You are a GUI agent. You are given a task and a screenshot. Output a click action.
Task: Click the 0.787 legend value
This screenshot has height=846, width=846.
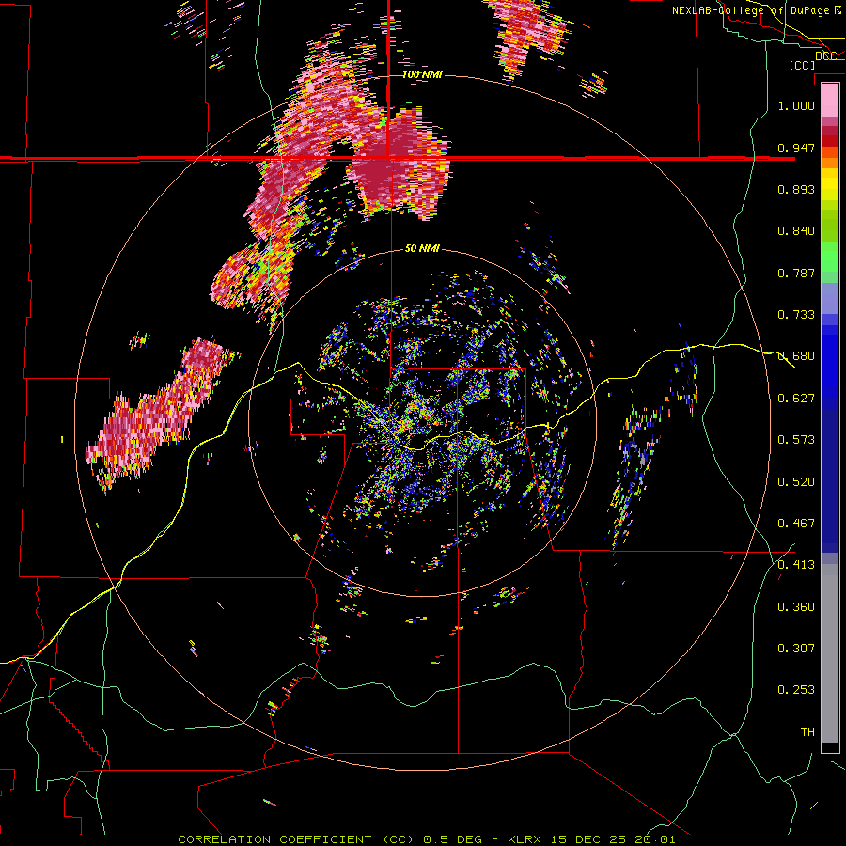tap(796, 273)
